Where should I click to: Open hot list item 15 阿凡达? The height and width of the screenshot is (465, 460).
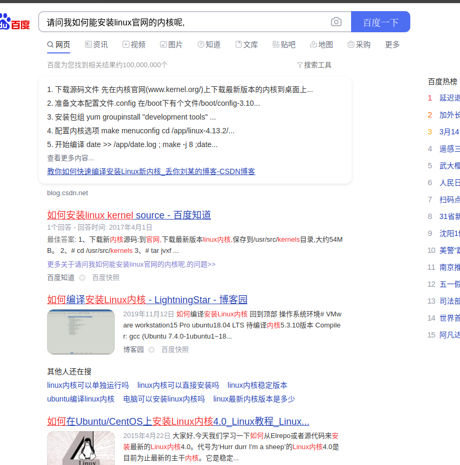[449, 335]
